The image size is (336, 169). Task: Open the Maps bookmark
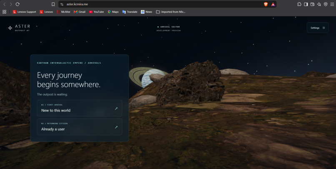pos(113,12)
